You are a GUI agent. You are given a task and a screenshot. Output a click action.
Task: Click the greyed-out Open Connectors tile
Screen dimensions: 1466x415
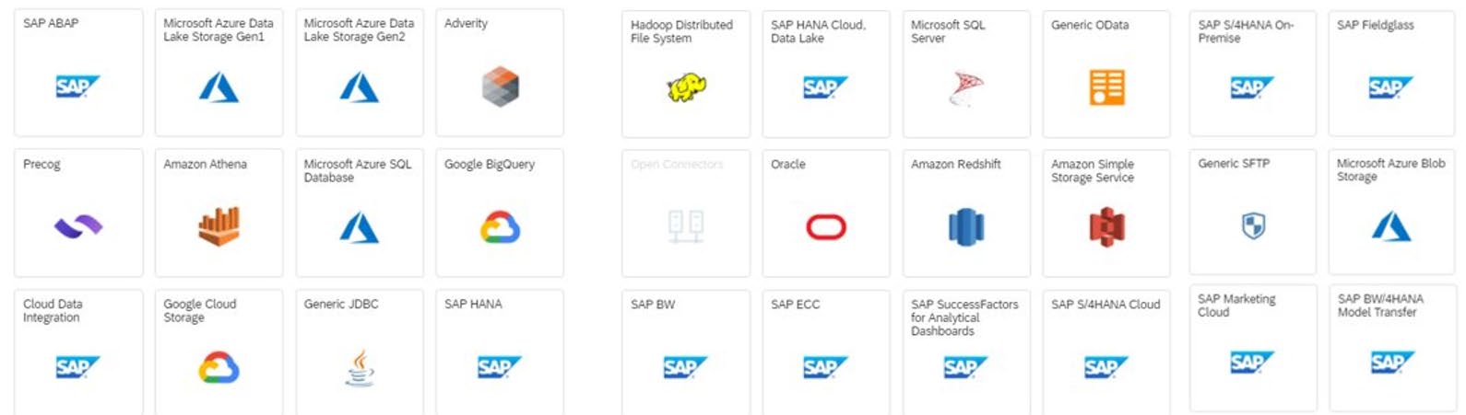pos(686,213)
